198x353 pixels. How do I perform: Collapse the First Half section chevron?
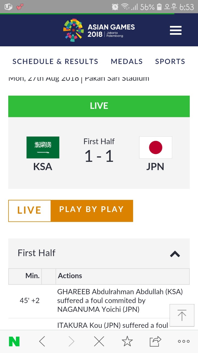[x=175, y=254]
